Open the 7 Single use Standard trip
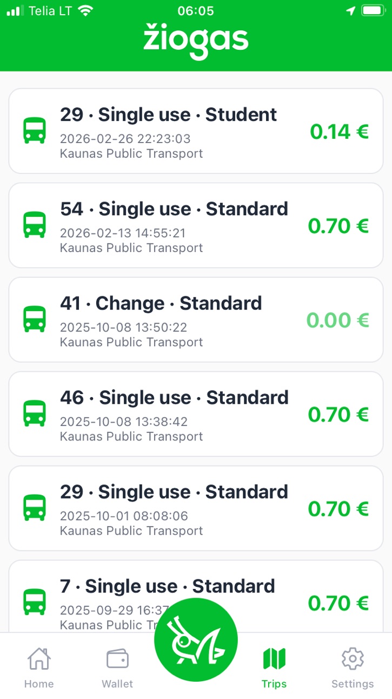The height and width of the screenshot is (699, 392). click(196, 596)
